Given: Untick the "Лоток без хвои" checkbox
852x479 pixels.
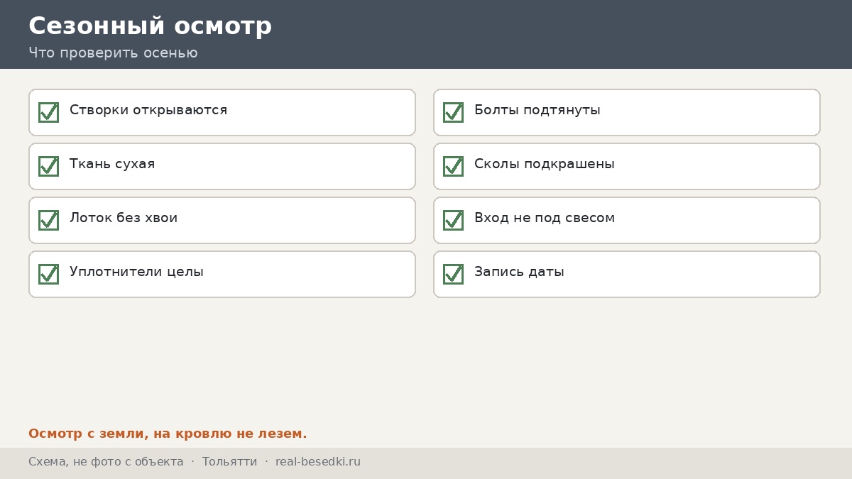Looking at the screenshot, I should [x=48, y=220].
